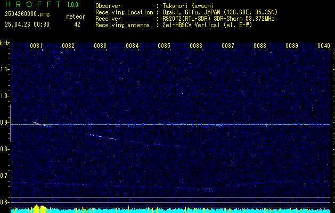Click the yellow signal burst in the bottom power graph
The height and width of the screenshot is (213, 335).
pos(39,208)
